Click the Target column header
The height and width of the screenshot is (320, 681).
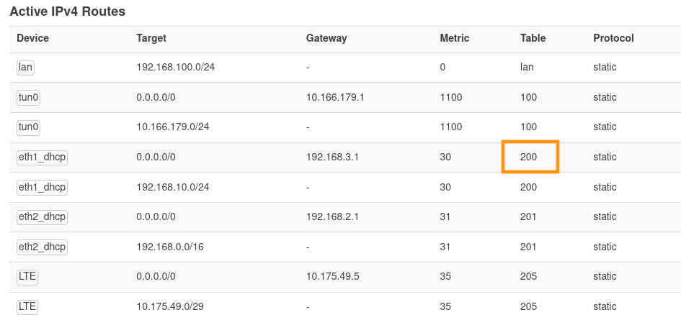(151, 38)
